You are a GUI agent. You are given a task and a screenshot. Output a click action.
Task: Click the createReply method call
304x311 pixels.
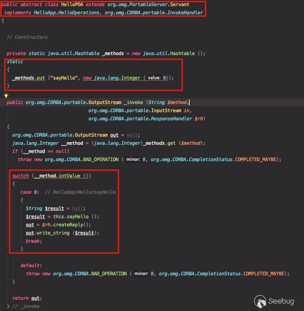click(68, 225)
